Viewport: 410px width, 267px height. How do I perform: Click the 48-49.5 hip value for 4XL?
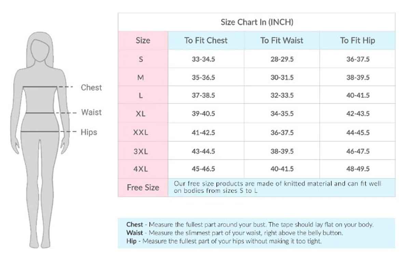(358, 169)
